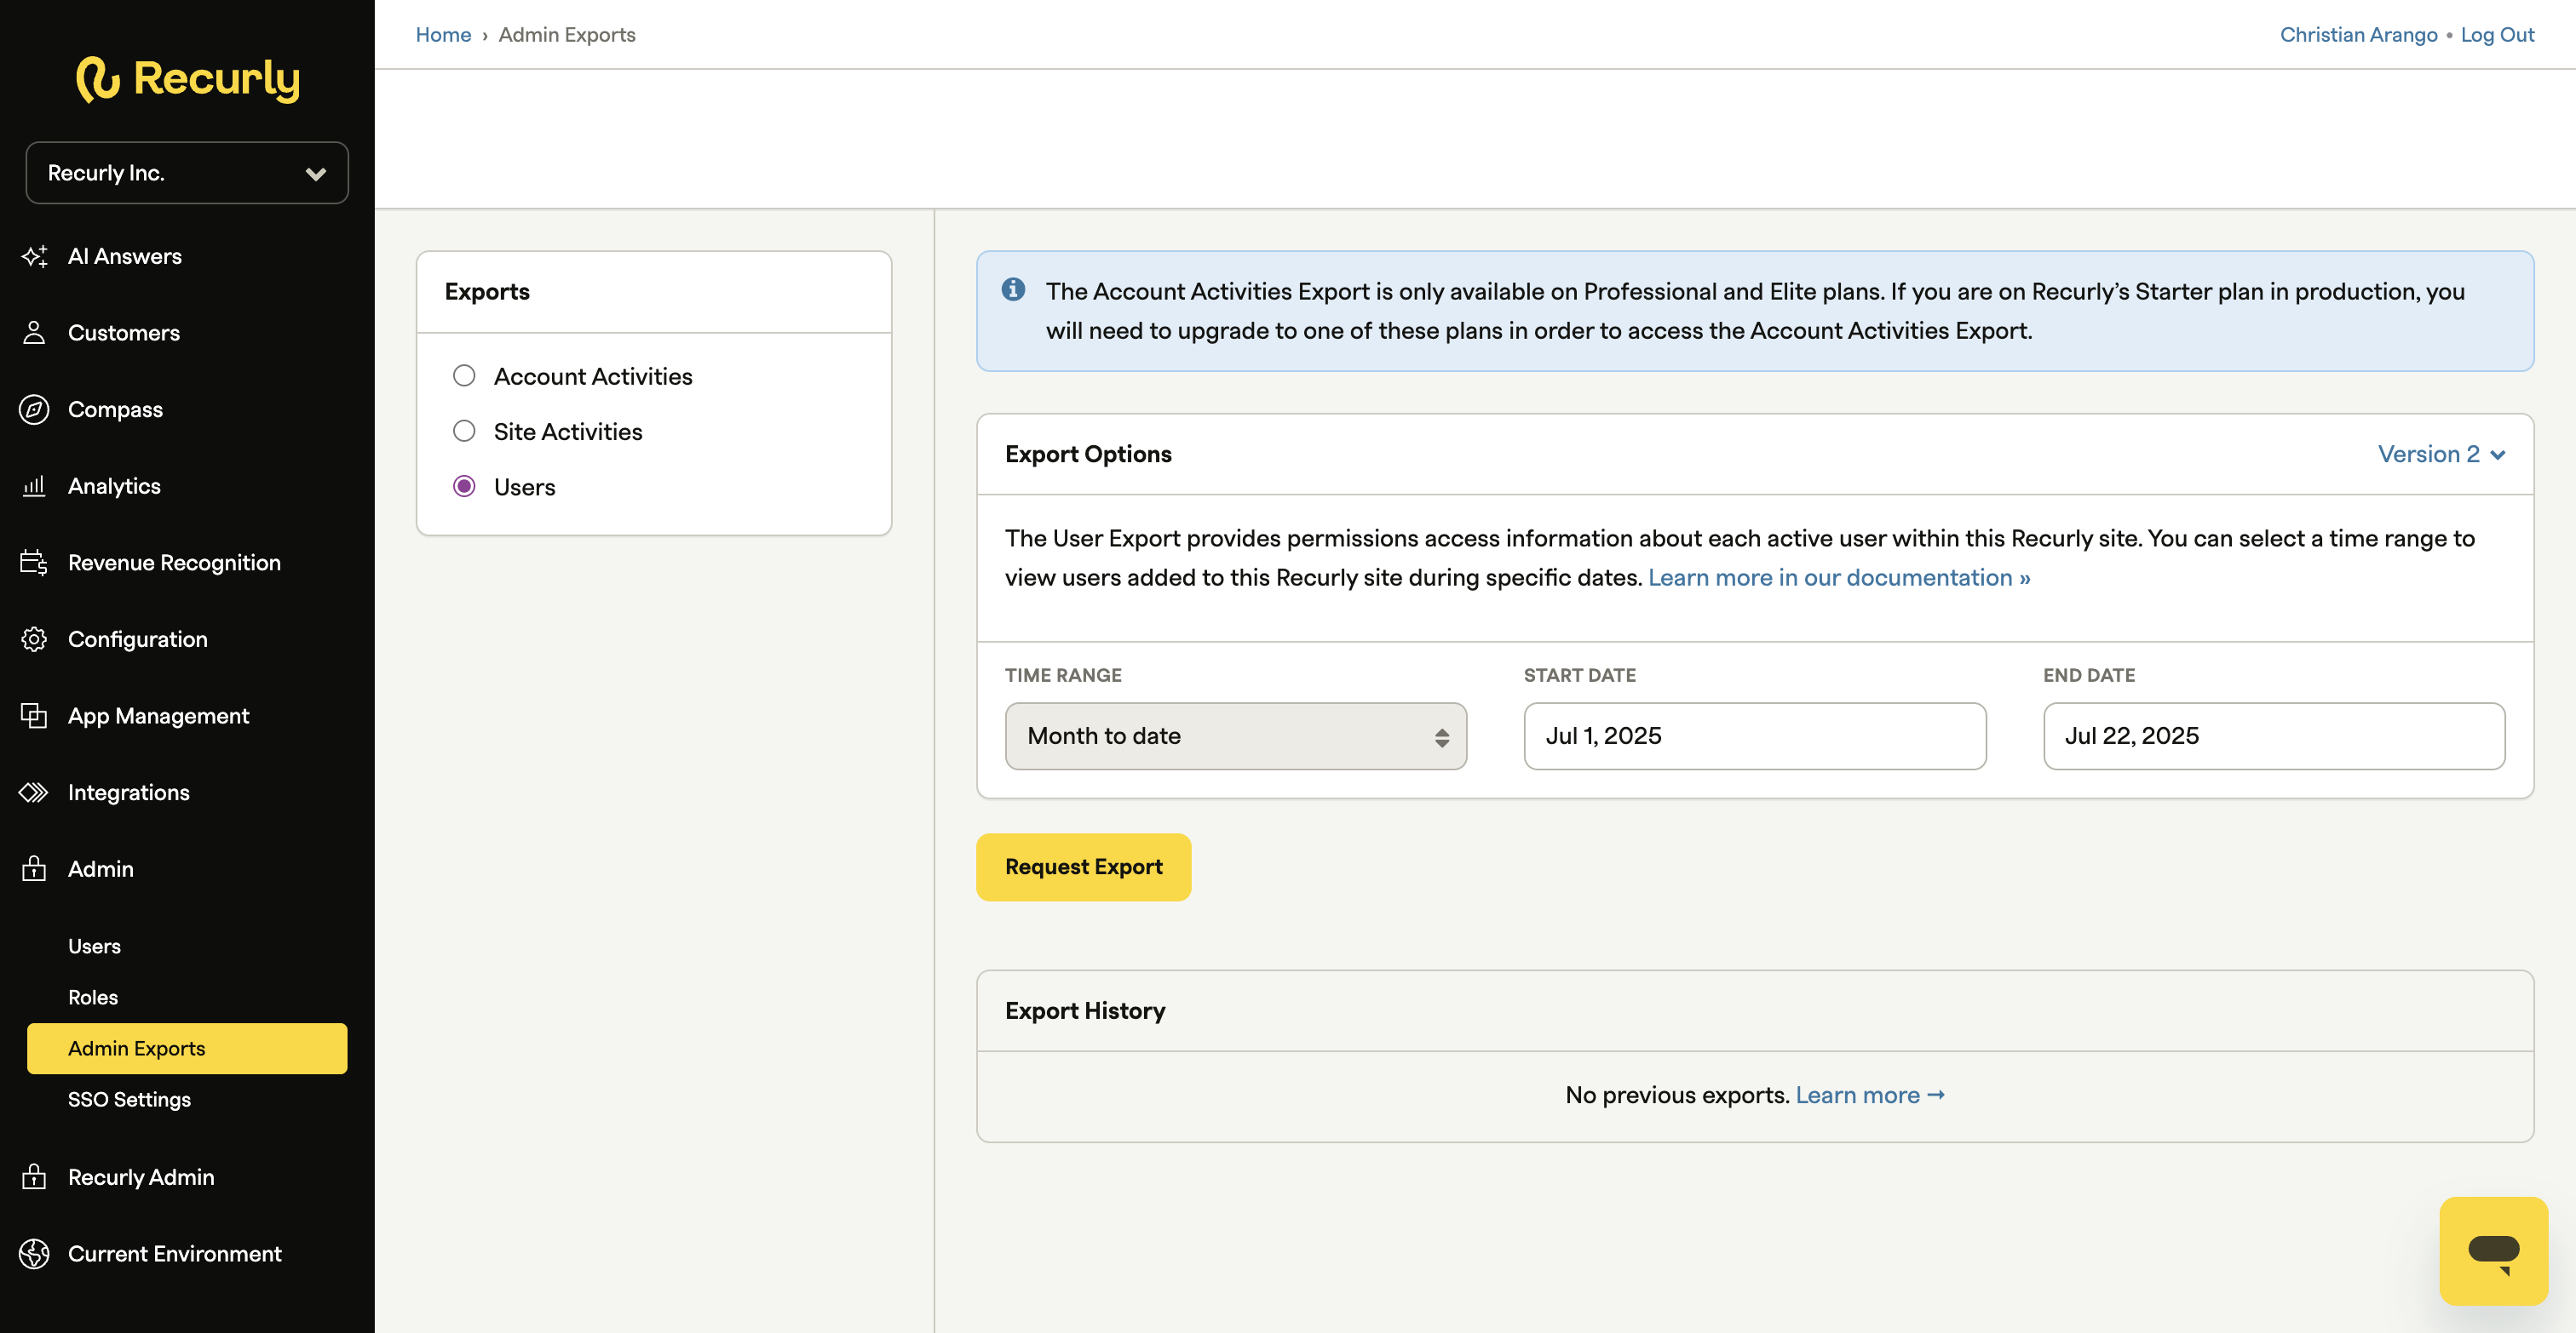
Task: Open Current Environment in sidebar
Action: click(x=175, y=1254)
